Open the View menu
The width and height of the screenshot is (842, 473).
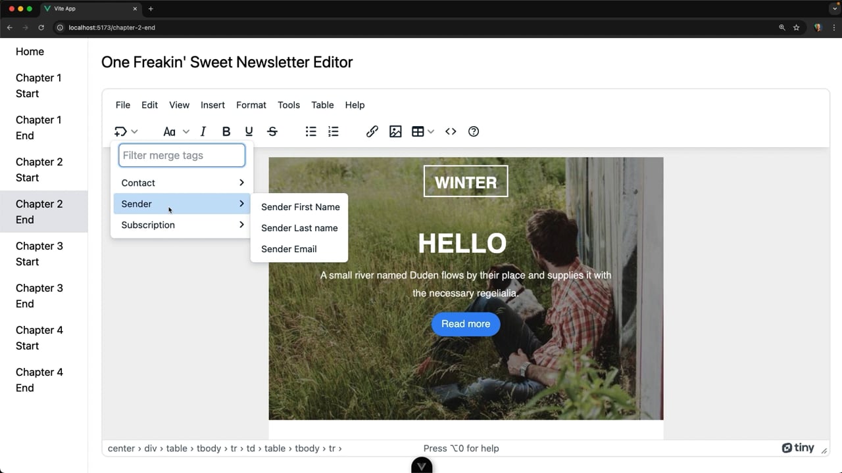pyautogui.click(x=179, y=105)
